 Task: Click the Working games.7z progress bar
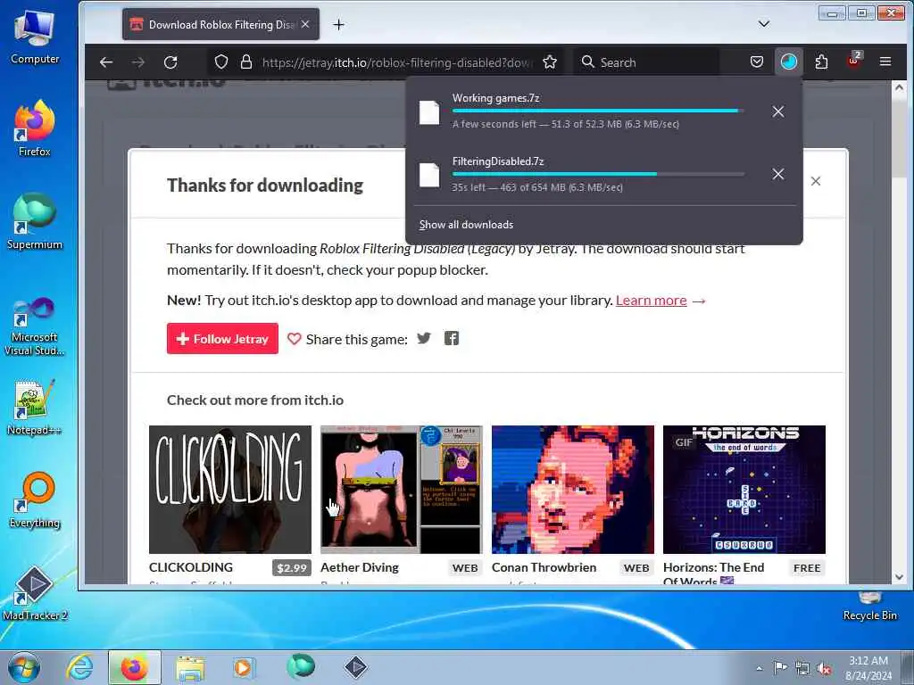[598, 111]
